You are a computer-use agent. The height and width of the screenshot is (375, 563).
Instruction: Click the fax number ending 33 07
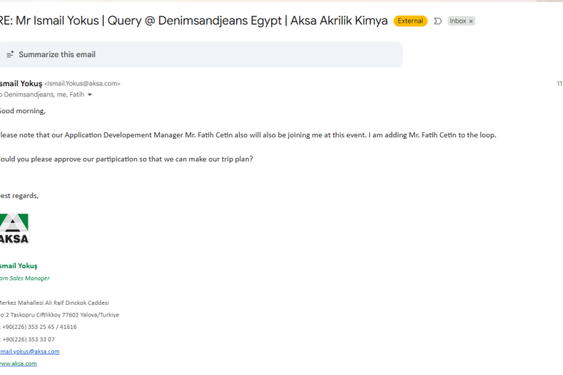(x=28, y=339)
